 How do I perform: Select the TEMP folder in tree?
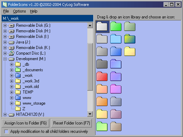click(28, 92)
